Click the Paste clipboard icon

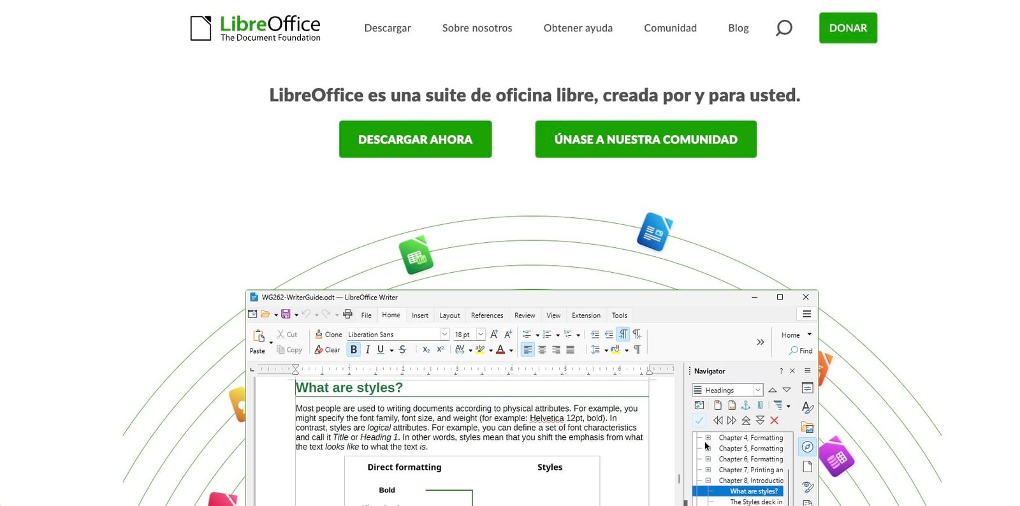pos(259,336)
